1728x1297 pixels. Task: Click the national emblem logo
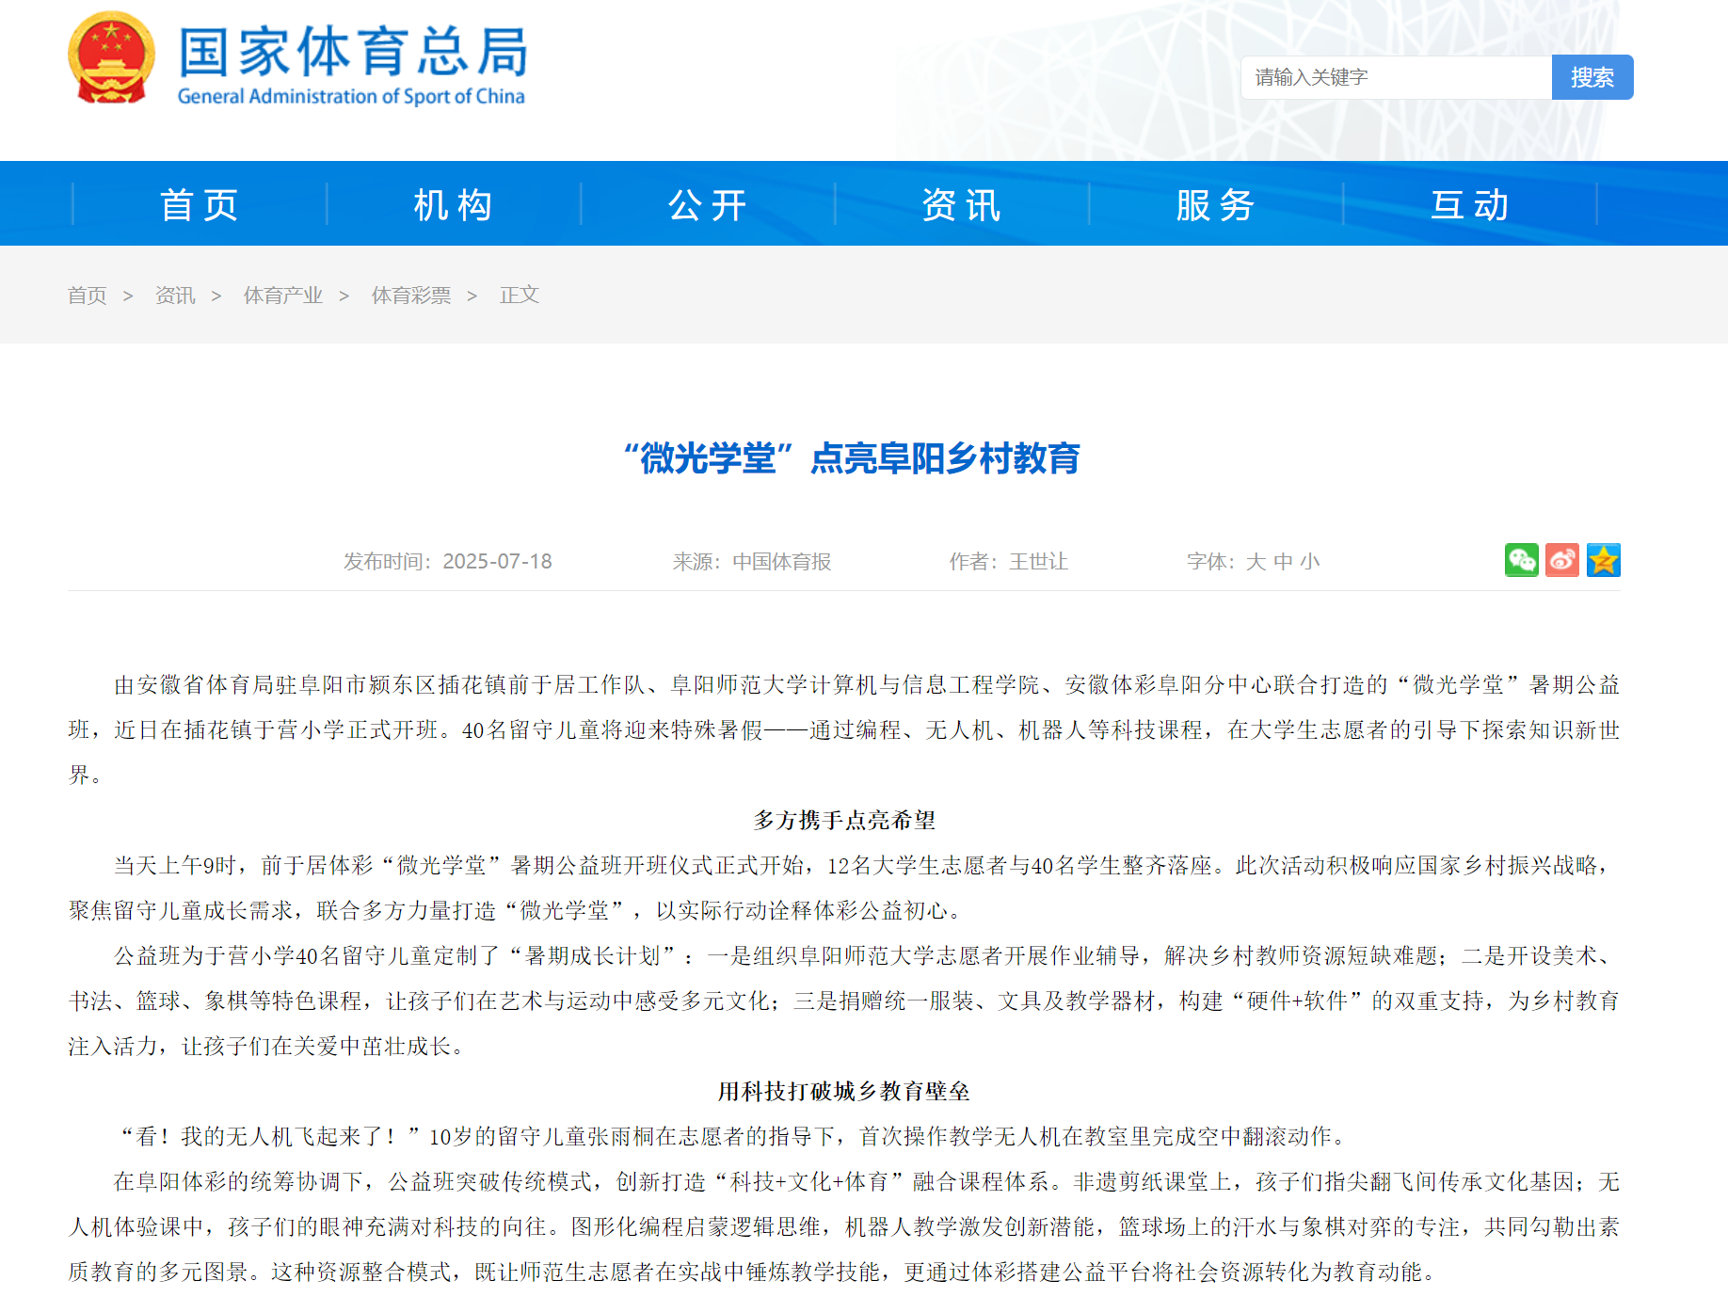pos(111,58)
